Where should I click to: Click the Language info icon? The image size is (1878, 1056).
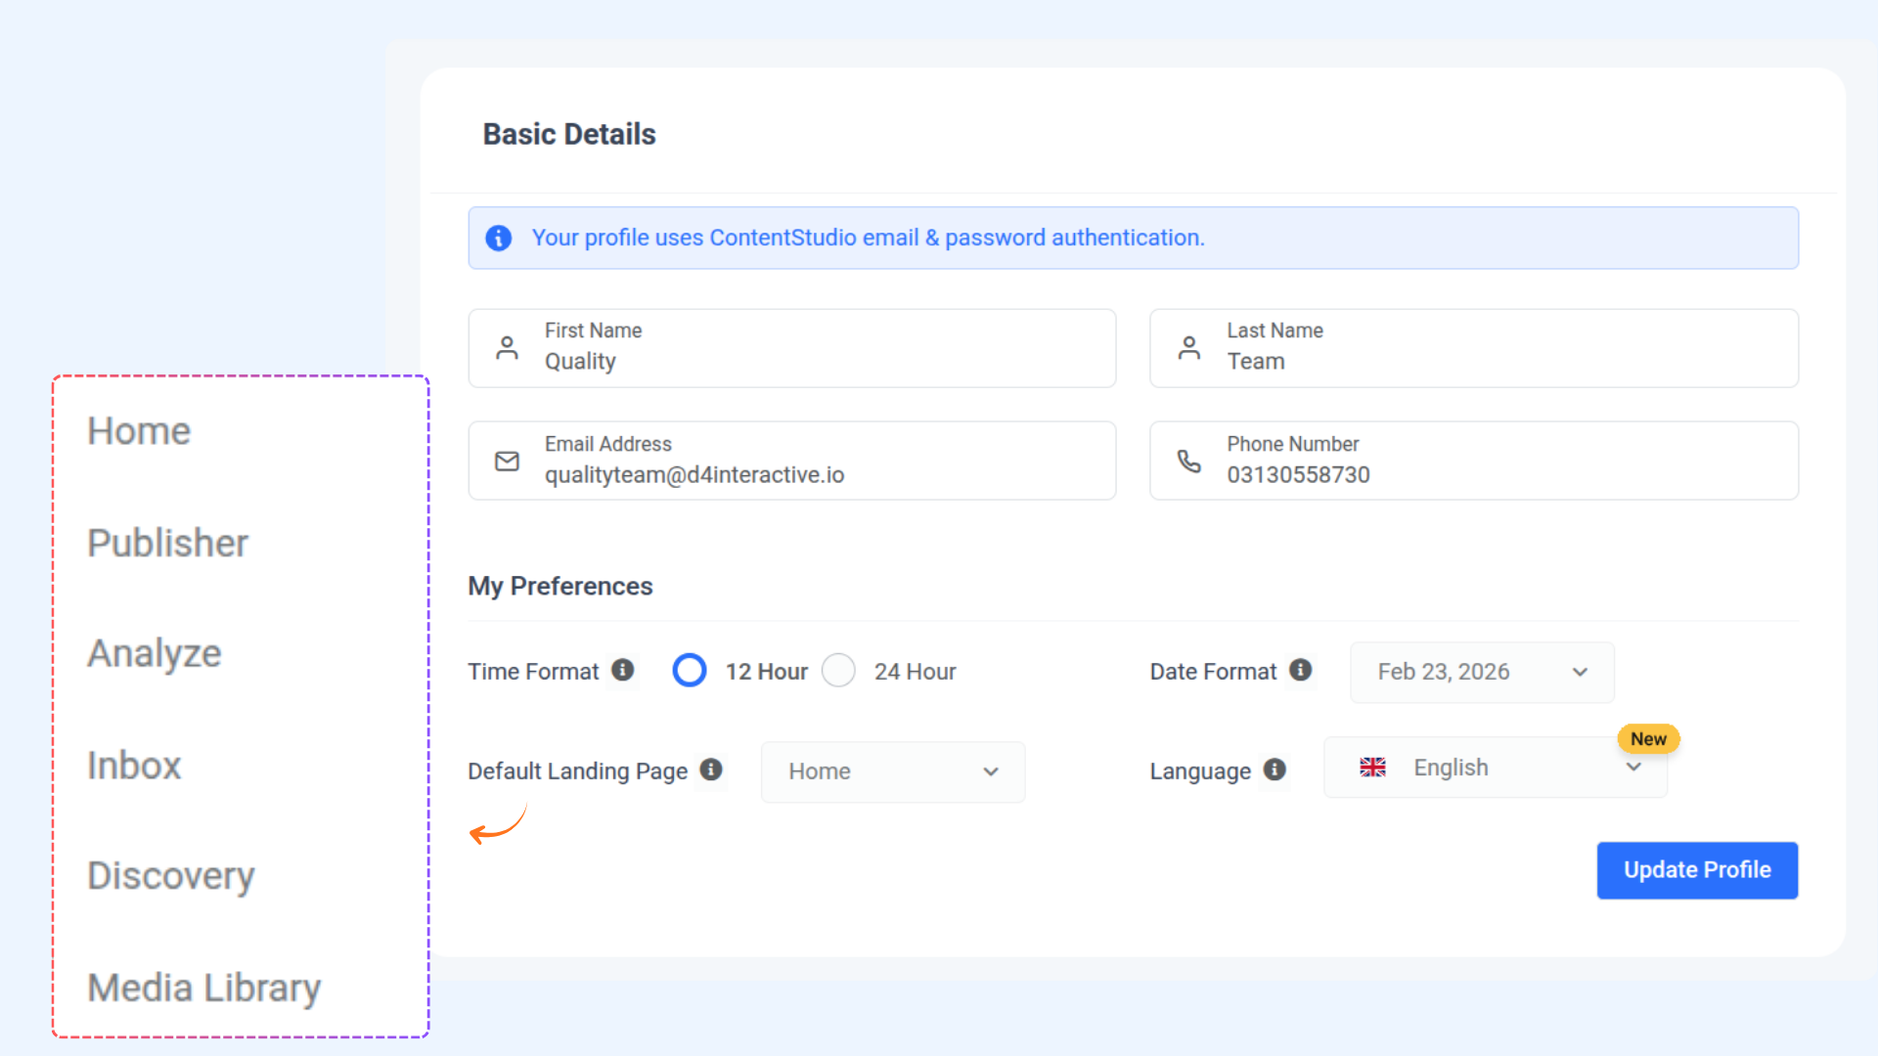tap(1274, 770)
